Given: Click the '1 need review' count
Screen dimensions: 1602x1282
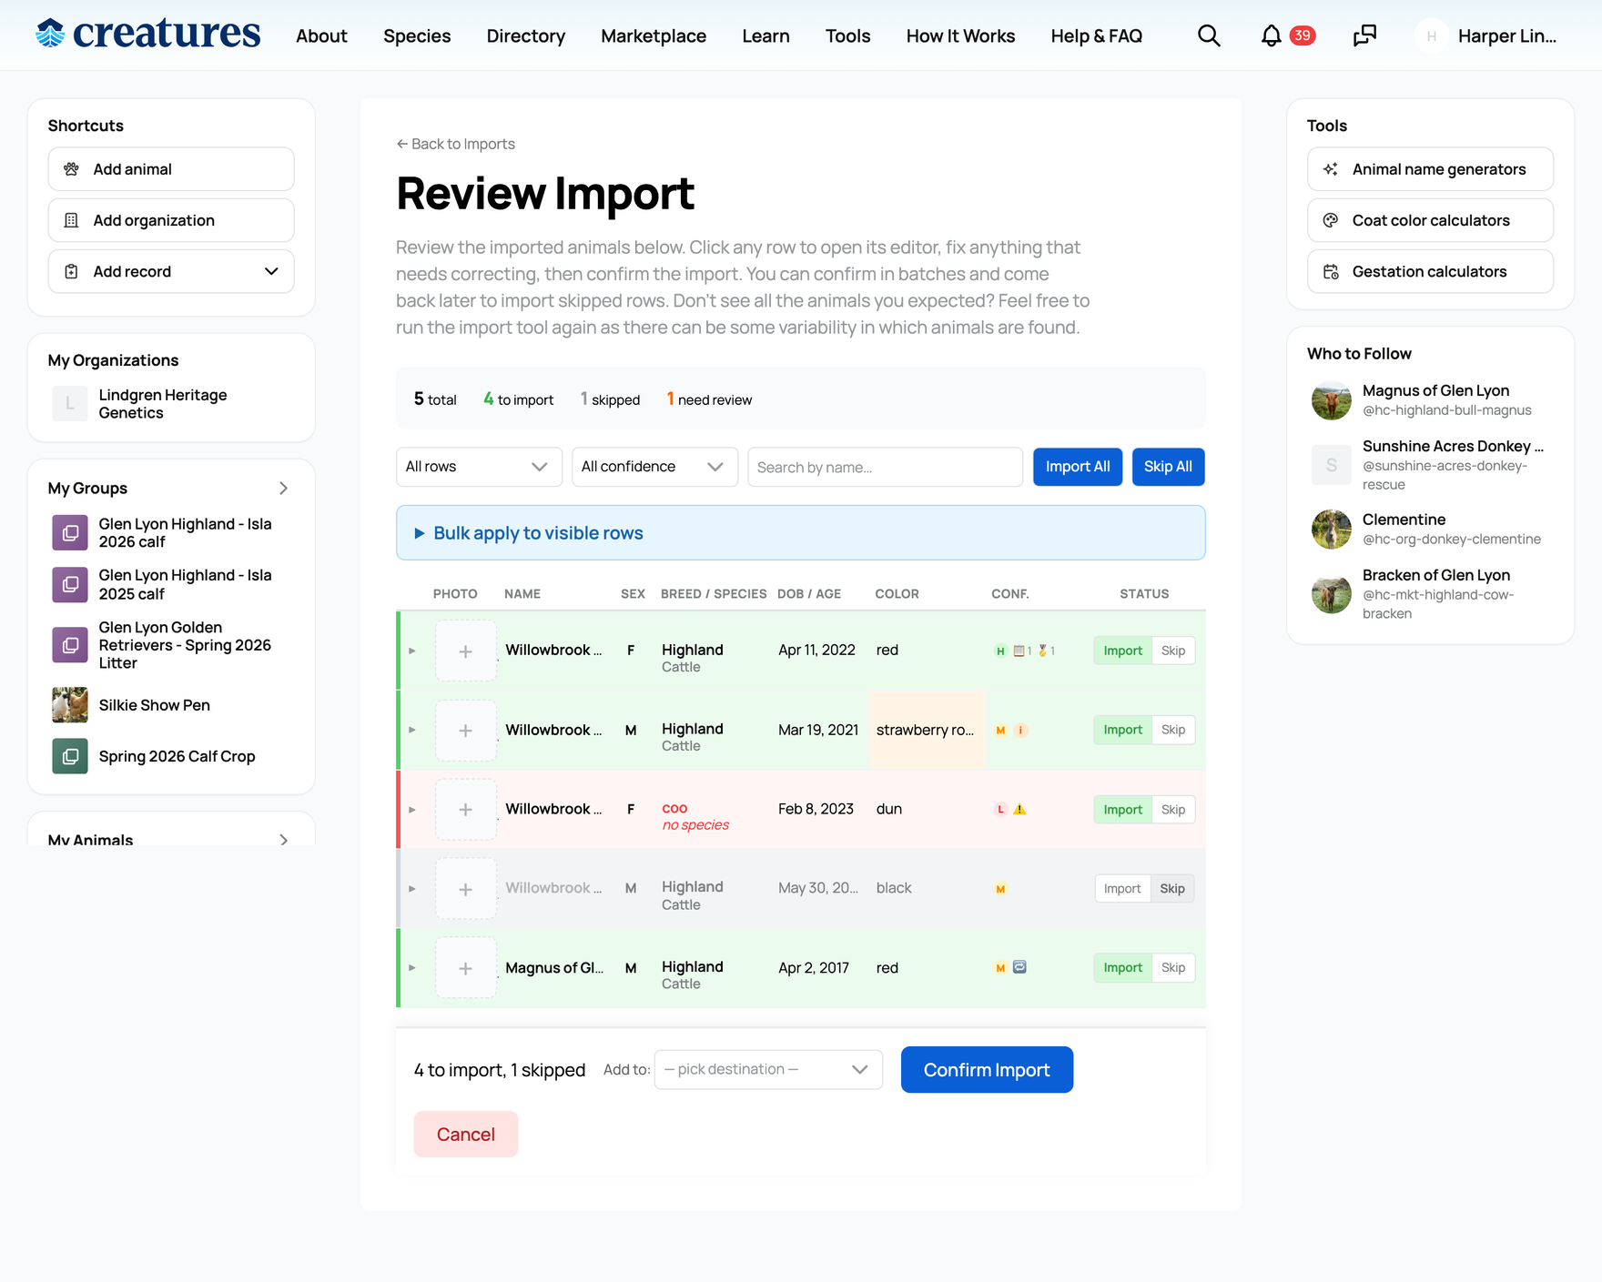Looking at the screenshot, I should coord(709,399).
